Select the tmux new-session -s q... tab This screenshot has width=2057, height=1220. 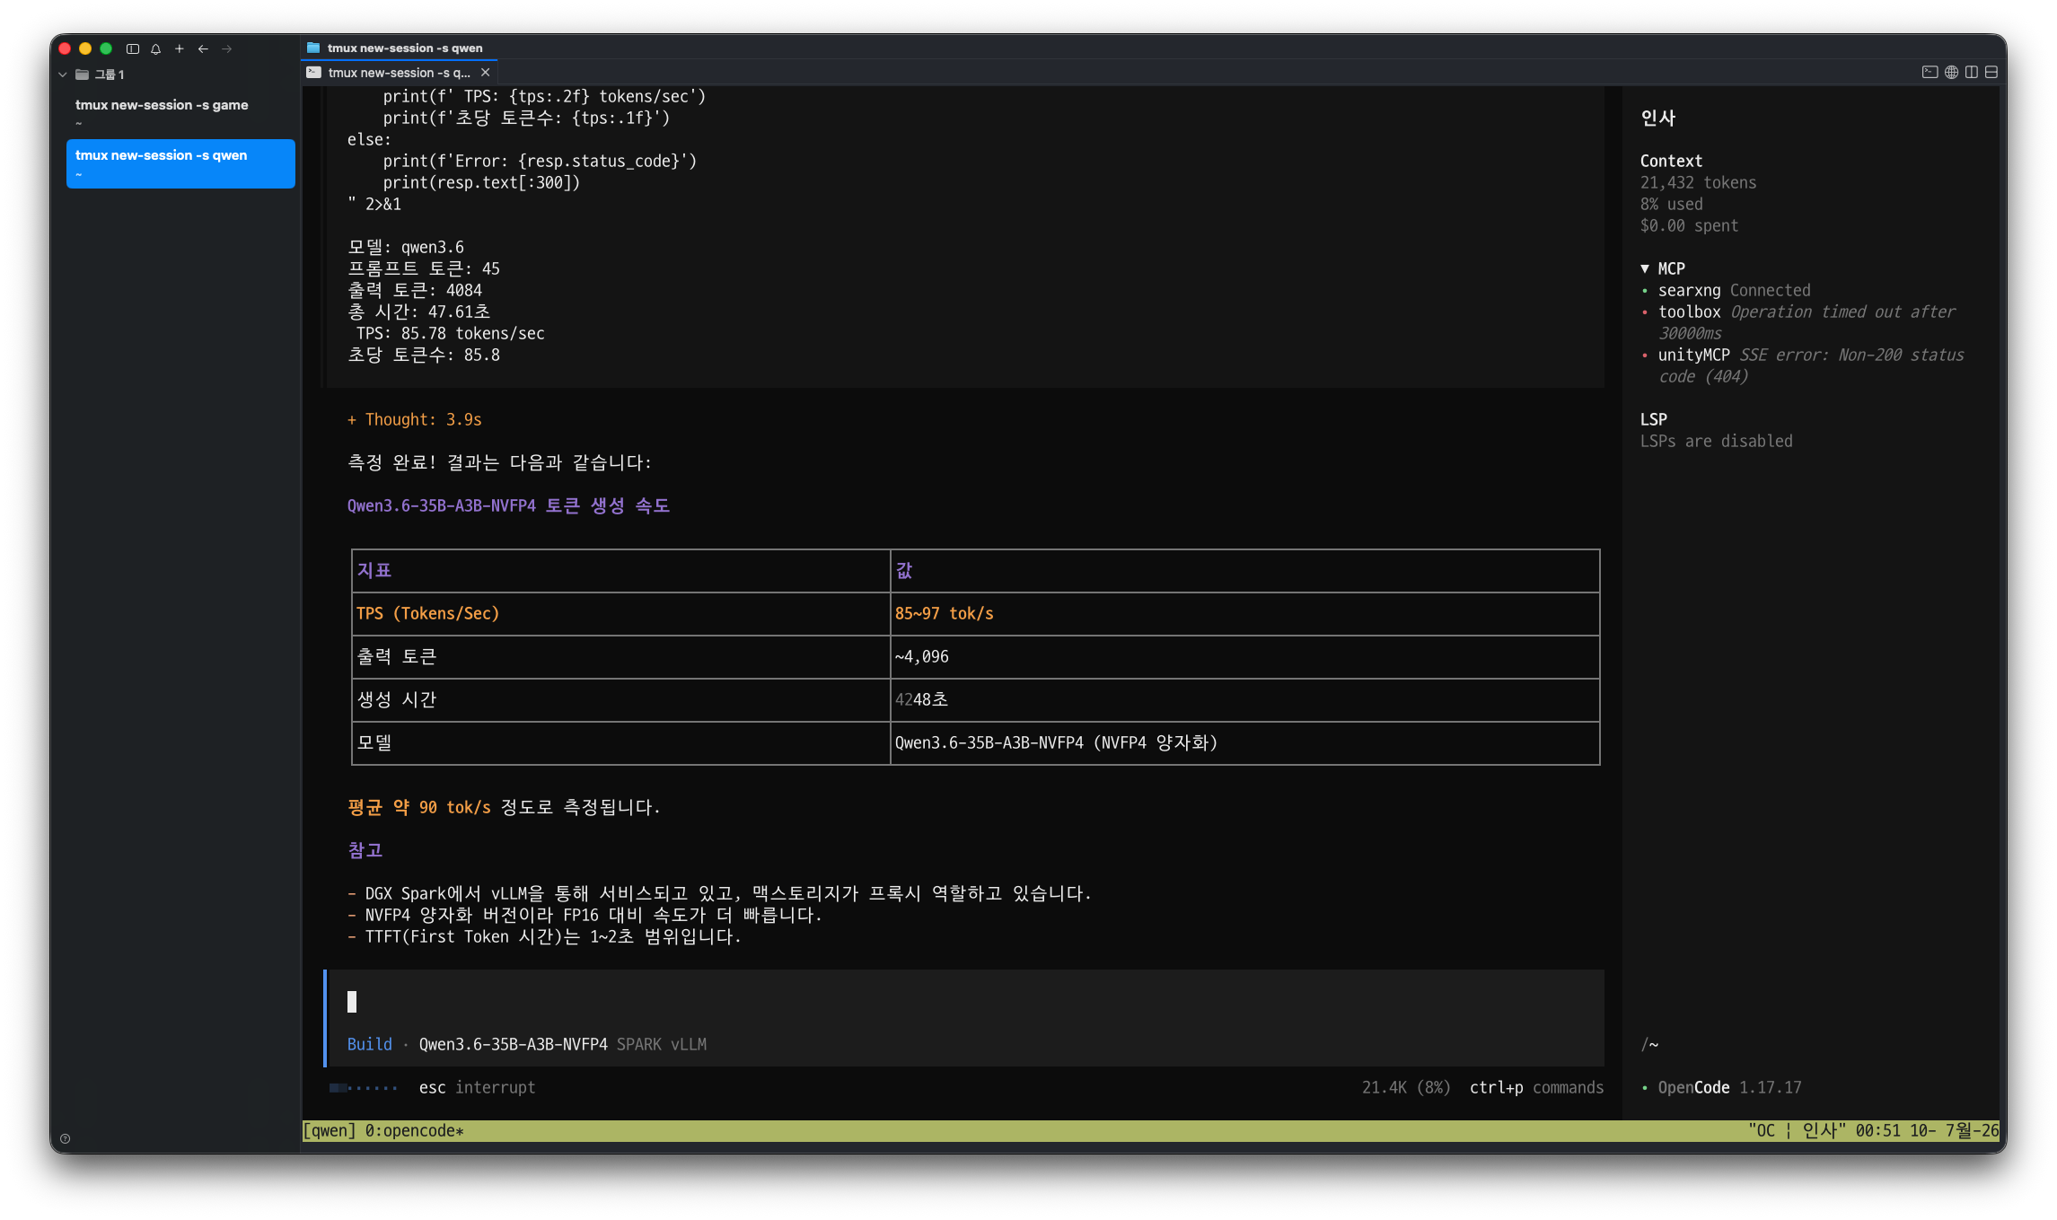point(399,73)
